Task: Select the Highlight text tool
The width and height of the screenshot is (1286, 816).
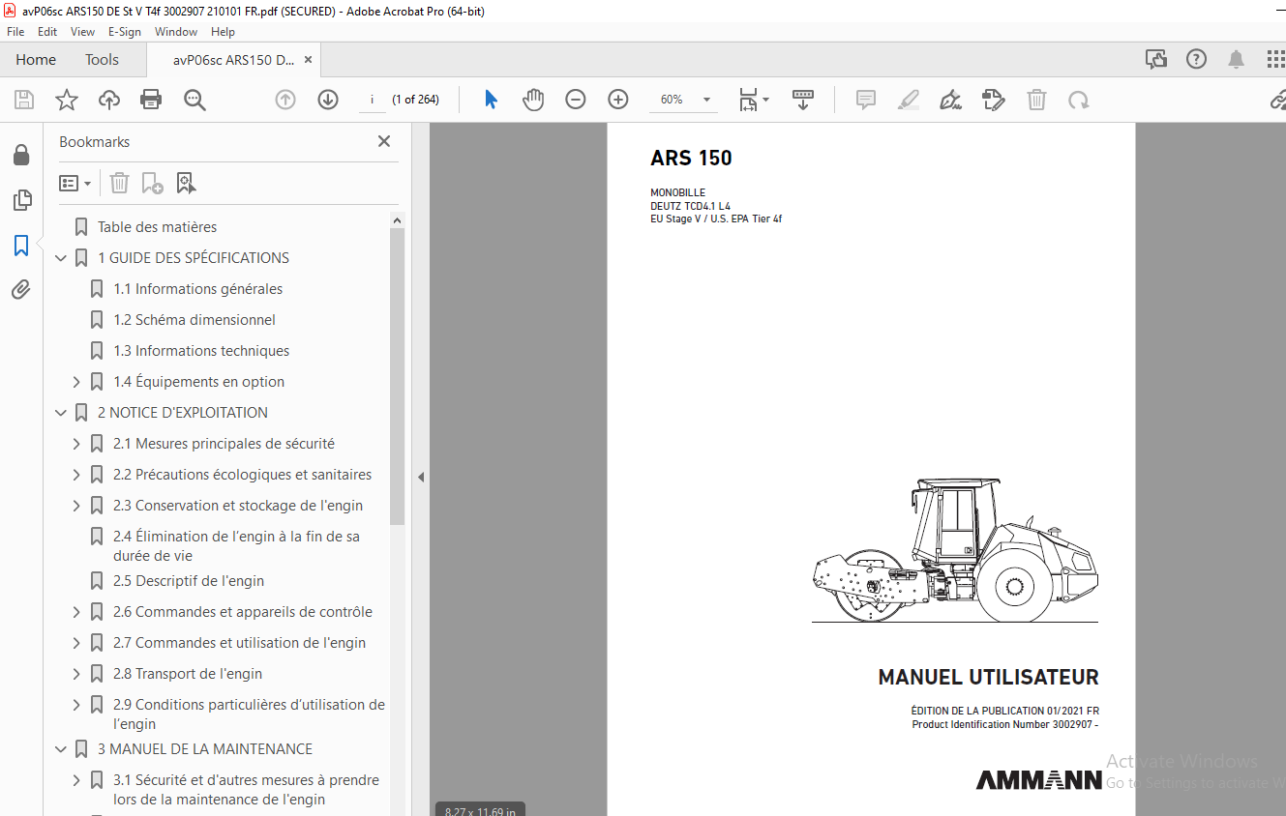Action: pos(909,100)
